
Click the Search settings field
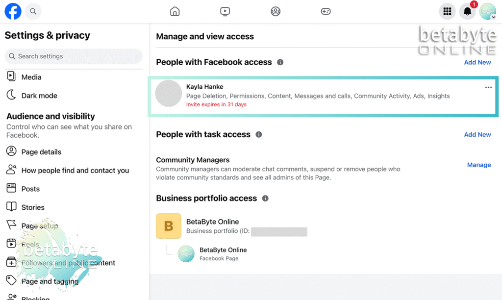coord(74,56)
